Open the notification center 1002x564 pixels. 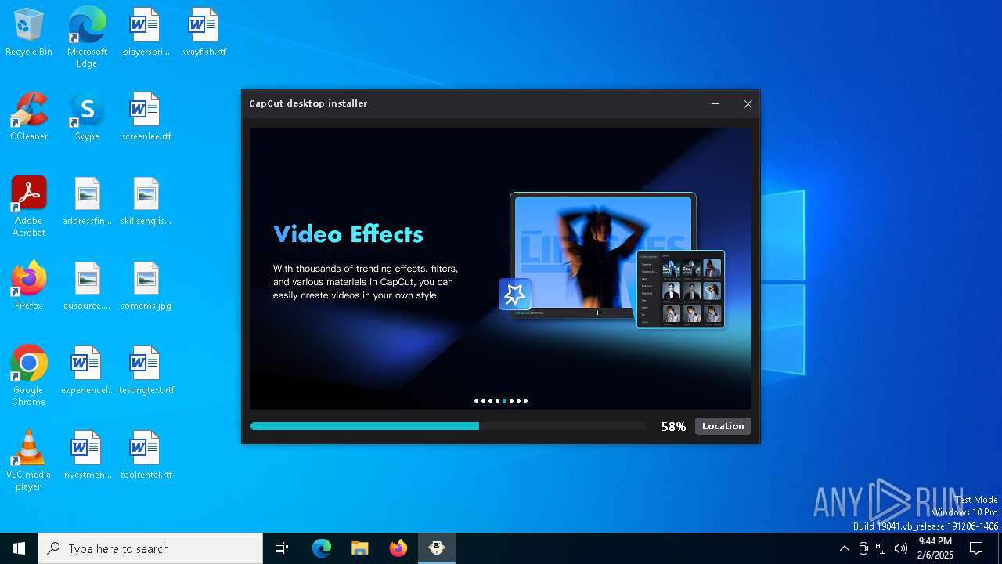(x=976, y=548)
